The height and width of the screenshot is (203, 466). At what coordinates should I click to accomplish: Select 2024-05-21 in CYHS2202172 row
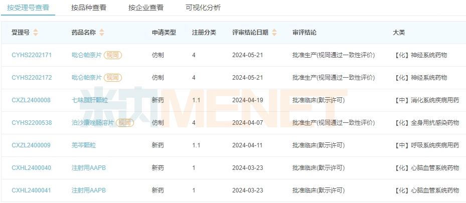pyautogui.click(x=248, y=78)
